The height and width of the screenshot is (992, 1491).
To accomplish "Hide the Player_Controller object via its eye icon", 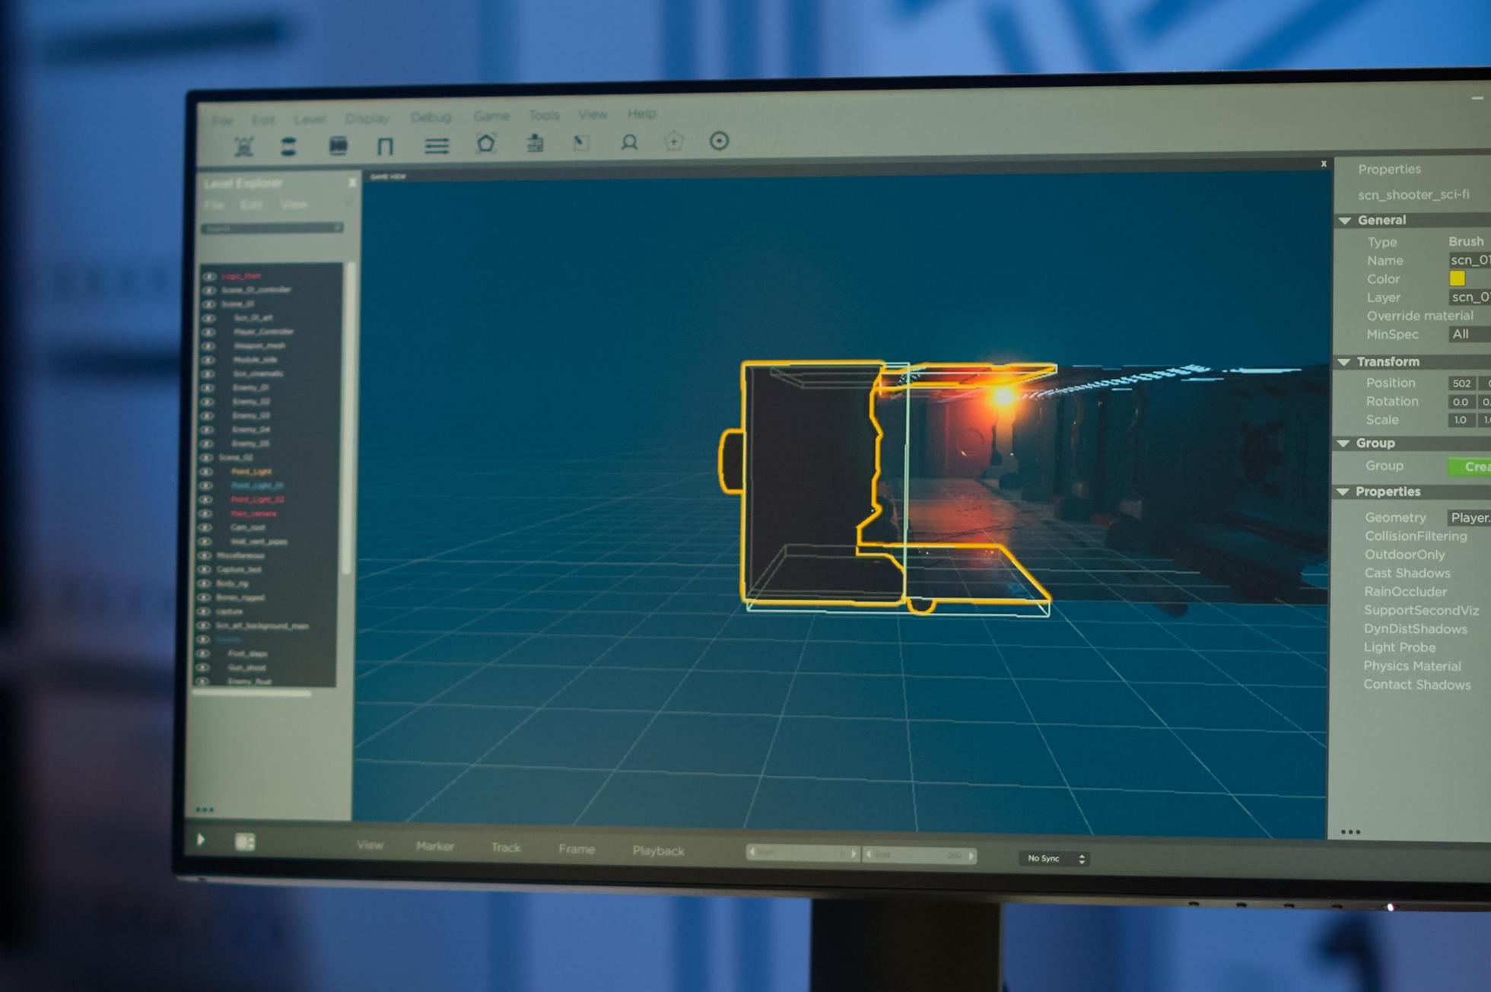I will (208, 332).
